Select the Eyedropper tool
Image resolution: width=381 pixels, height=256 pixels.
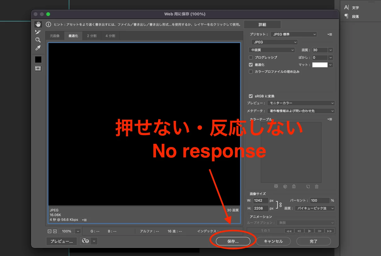[38, 48]
